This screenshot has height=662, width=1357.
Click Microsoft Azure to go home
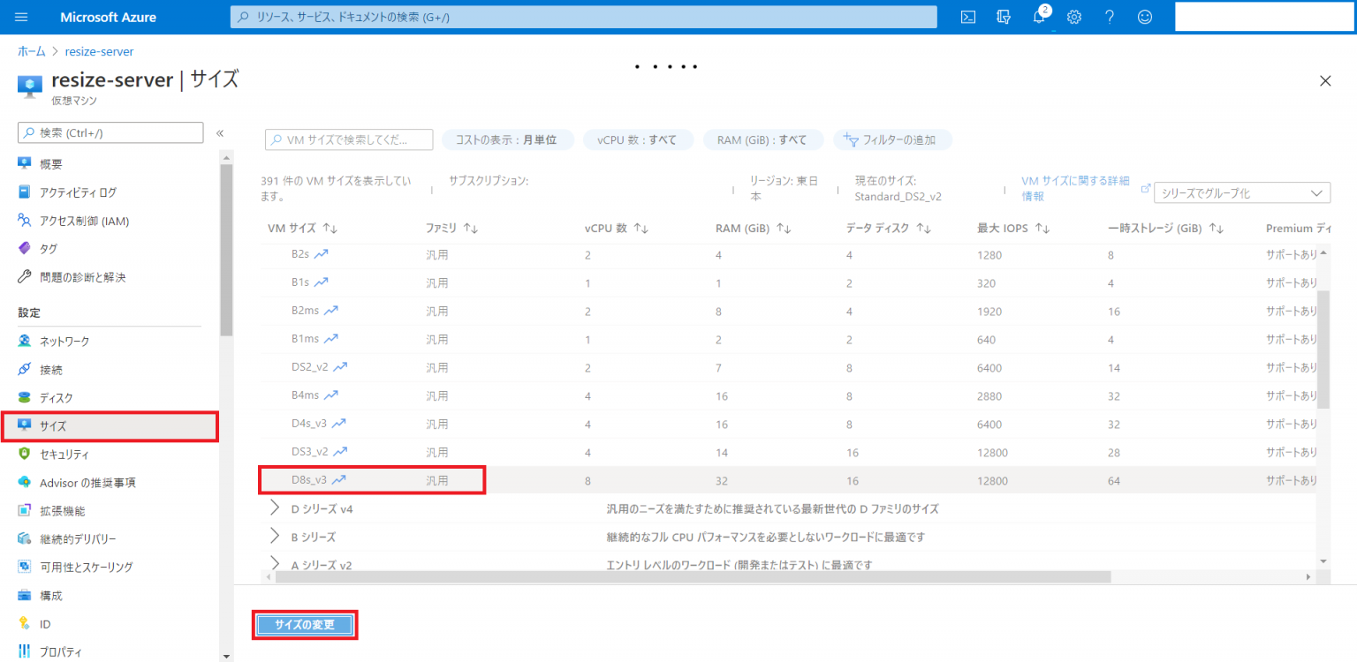point(108,16)
